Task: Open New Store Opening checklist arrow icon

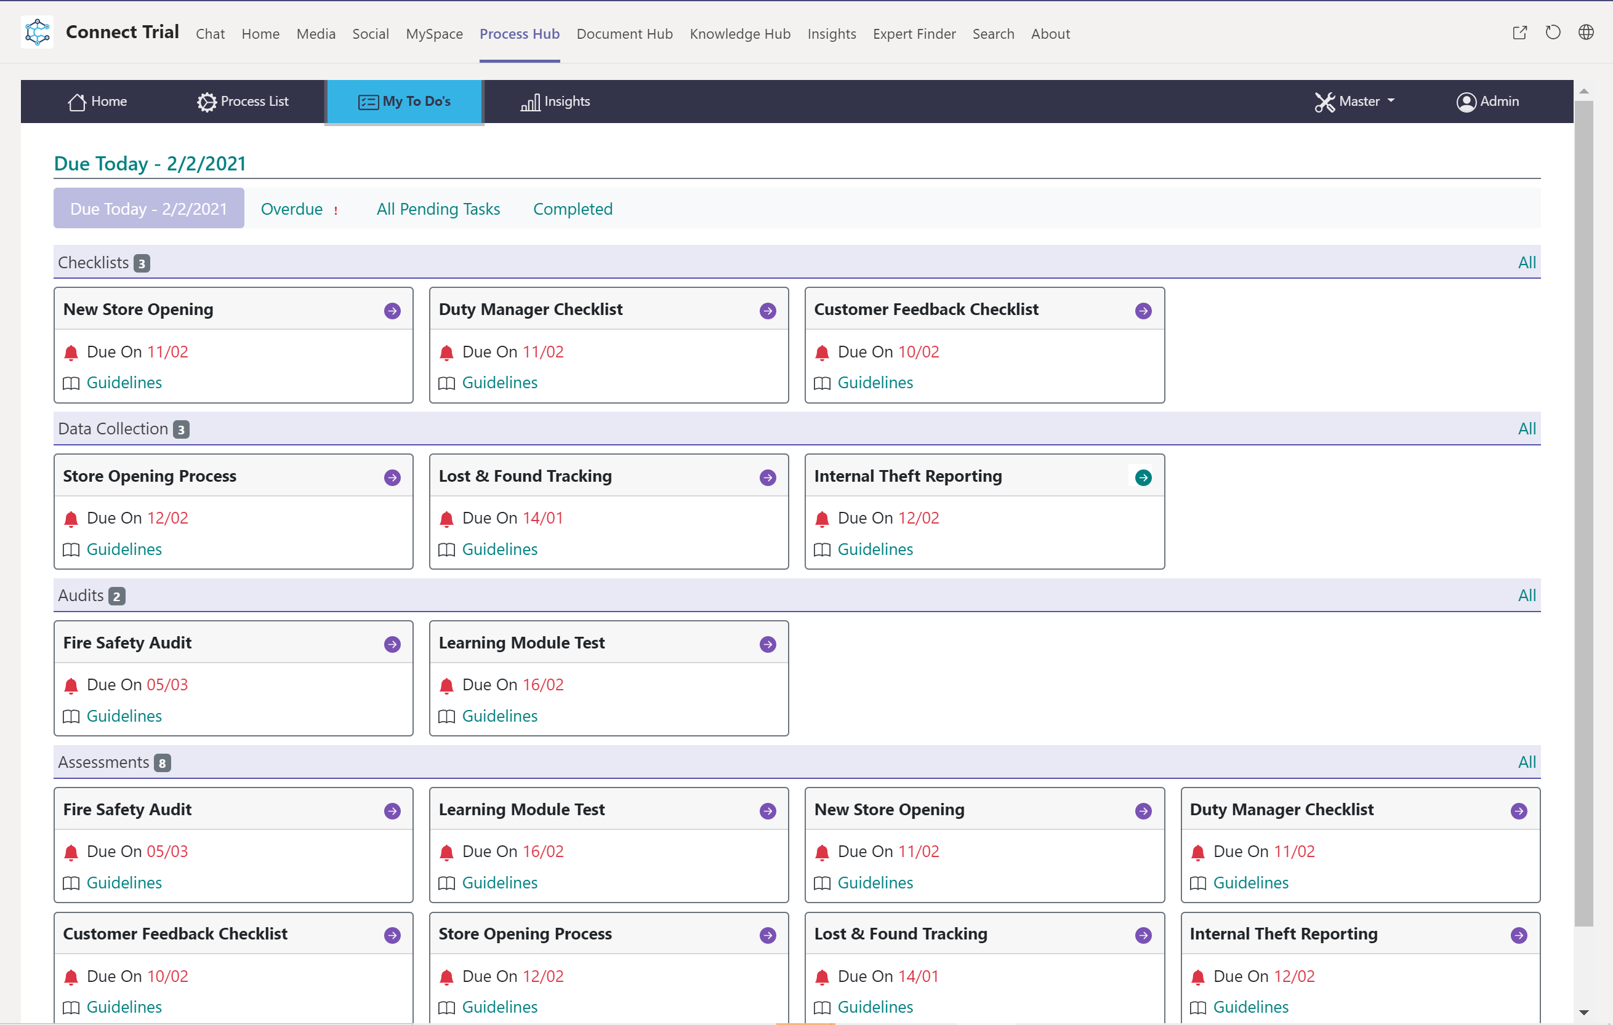Action: click(393, 311)
